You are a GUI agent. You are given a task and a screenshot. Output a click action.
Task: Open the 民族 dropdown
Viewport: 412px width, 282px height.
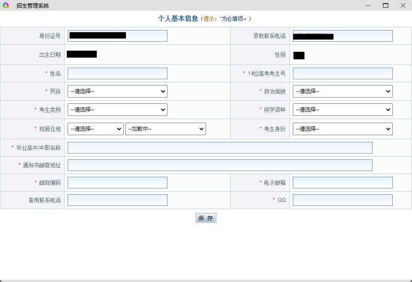(x=117, y=91)
